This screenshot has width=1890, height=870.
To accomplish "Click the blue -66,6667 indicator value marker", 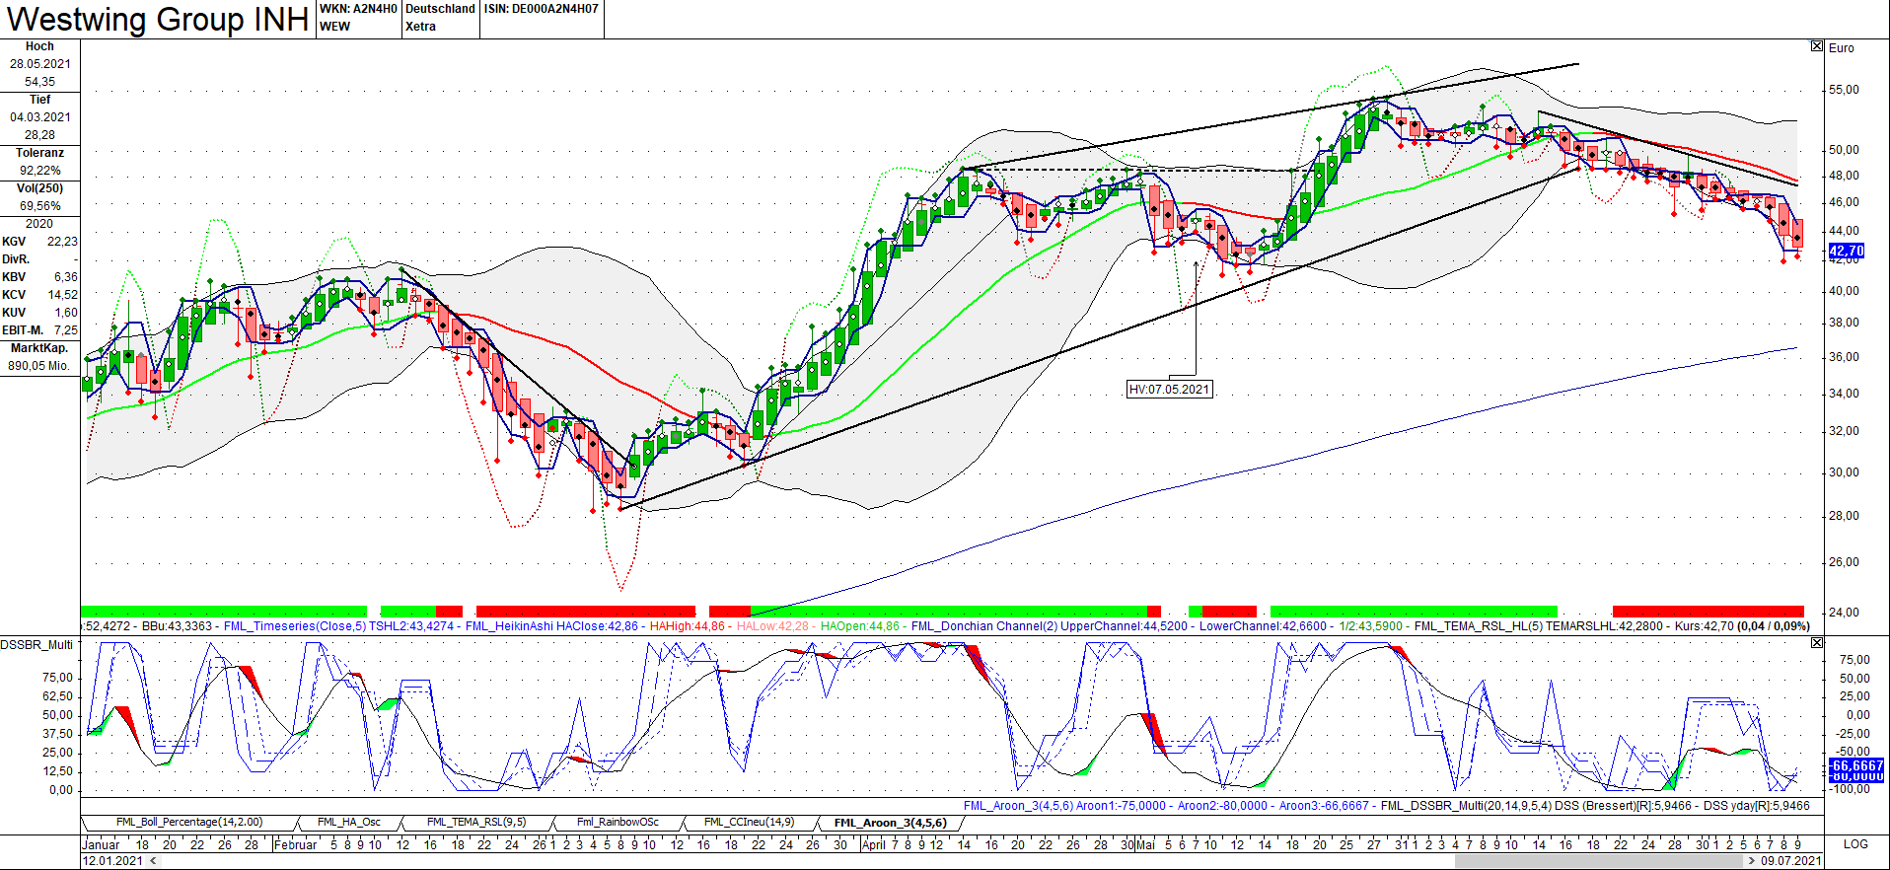I will [x=1856, y=765].
